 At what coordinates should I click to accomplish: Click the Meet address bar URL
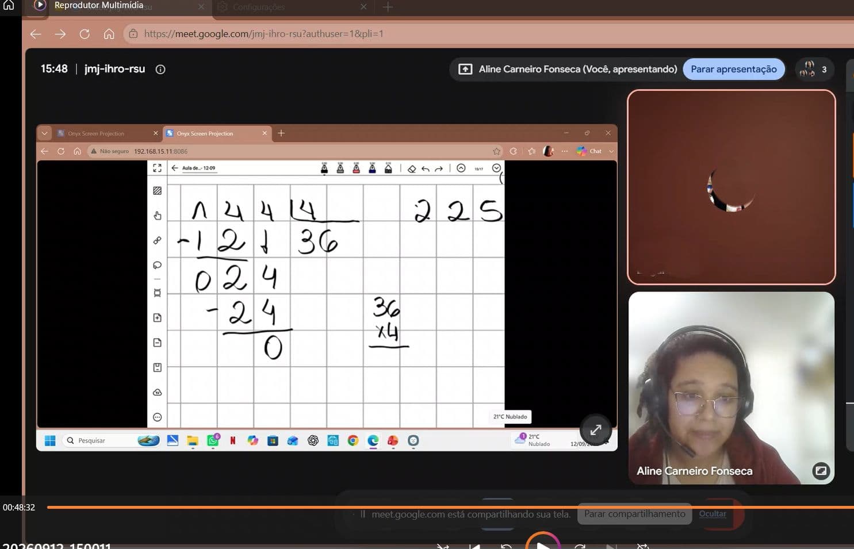click(x=264, y=34)
